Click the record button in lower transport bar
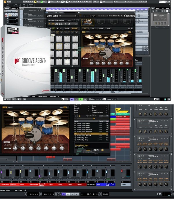This screenshot has width=174, height=202. coord(77,194)
